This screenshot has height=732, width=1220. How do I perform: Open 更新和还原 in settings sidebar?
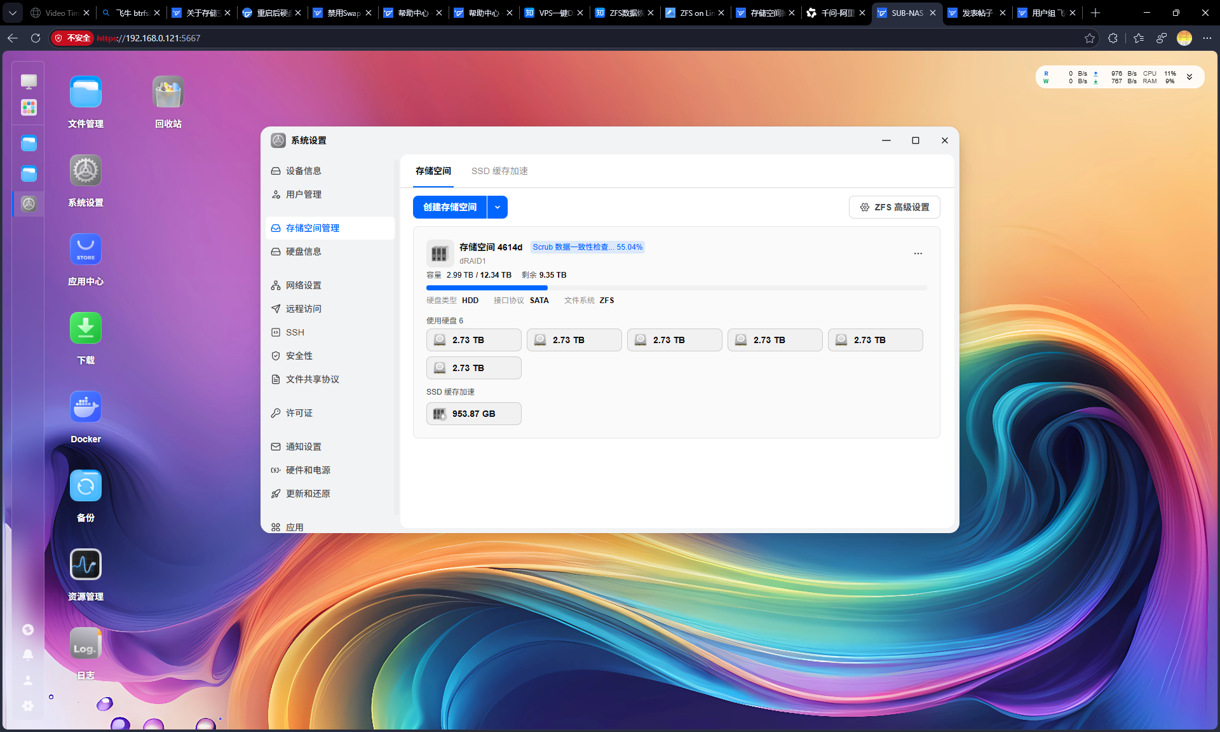[x=330, y=494]
